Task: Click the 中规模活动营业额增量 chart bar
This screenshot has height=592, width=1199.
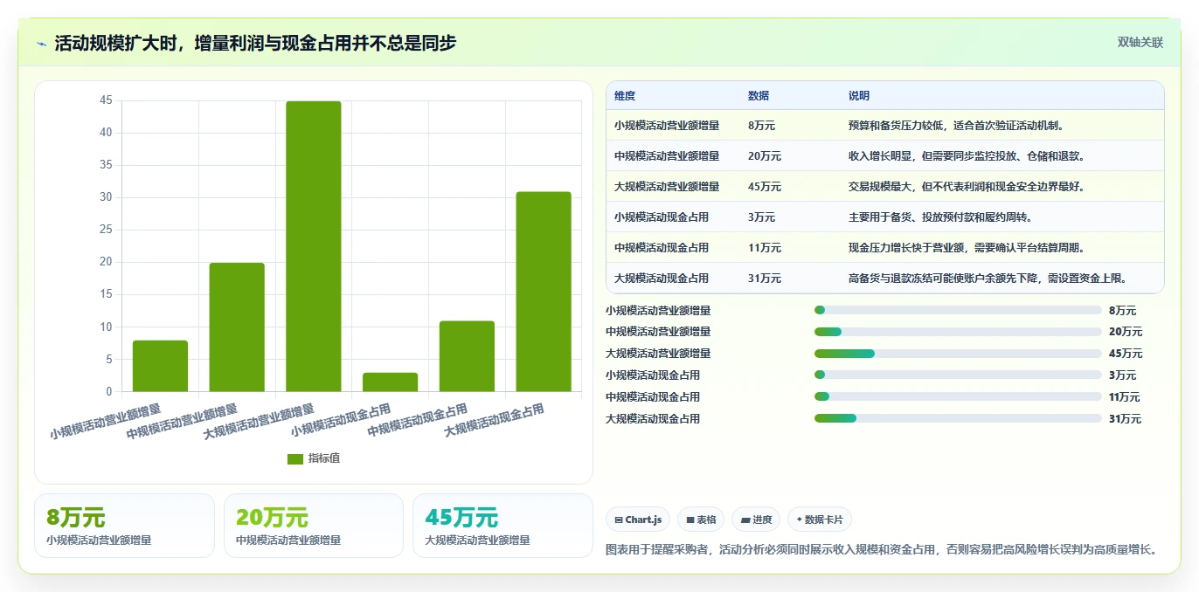Action: [x=237, y=327]
